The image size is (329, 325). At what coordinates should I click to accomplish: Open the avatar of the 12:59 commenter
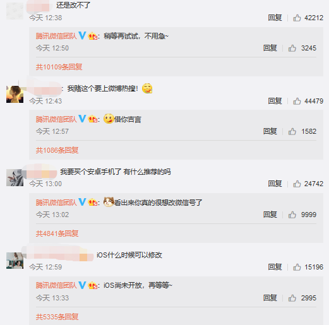pyautogui.click(x=15, y=261)
